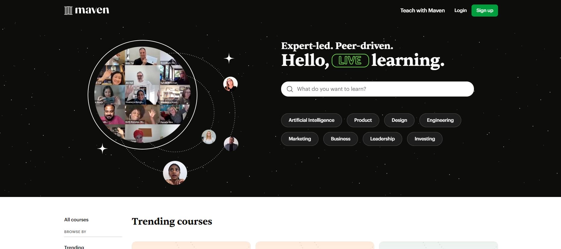
Task: Click the circular video call grid image
Action: point(143,95)
